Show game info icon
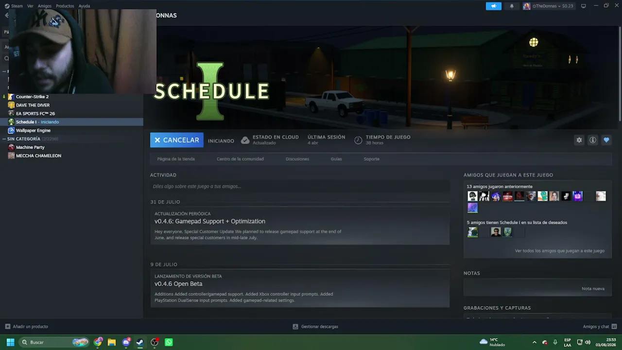622x350 pixels. (593, 140)
